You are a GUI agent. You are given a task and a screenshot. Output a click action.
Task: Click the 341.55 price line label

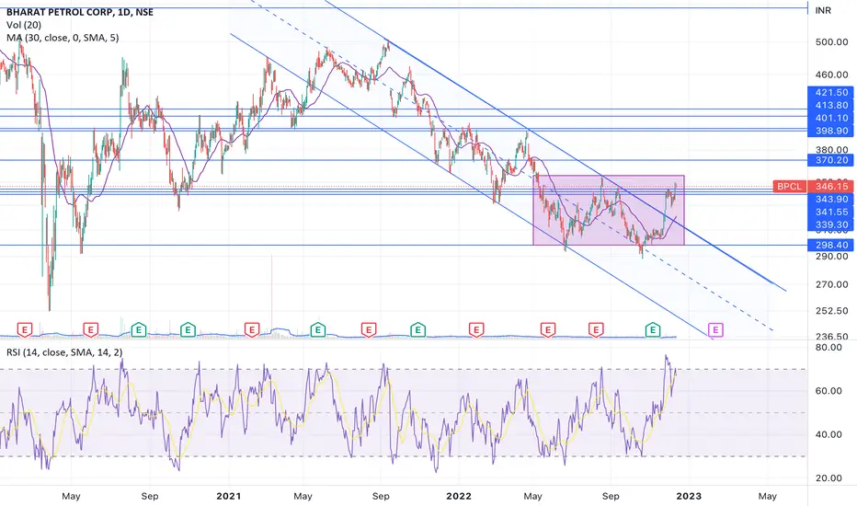(831, 212)
